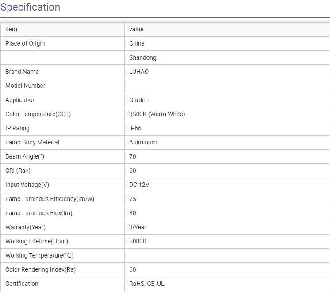The image size is (330, 292).
Task: Click the 'Certification' label
Action: (x=22, y=284)
